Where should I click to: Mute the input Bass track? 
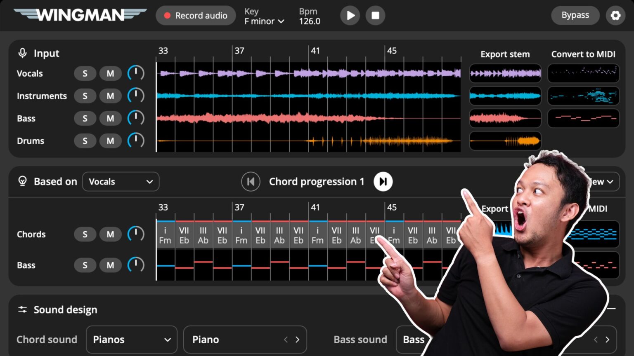[x=110, y=119]
